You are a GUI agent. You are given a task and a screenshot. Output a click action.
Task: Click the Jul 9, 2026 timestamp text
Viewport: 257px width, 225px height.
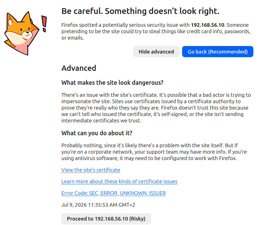[98, 205]
